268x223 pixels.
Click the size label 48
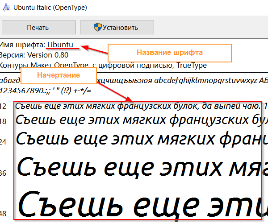click(3, 214)
